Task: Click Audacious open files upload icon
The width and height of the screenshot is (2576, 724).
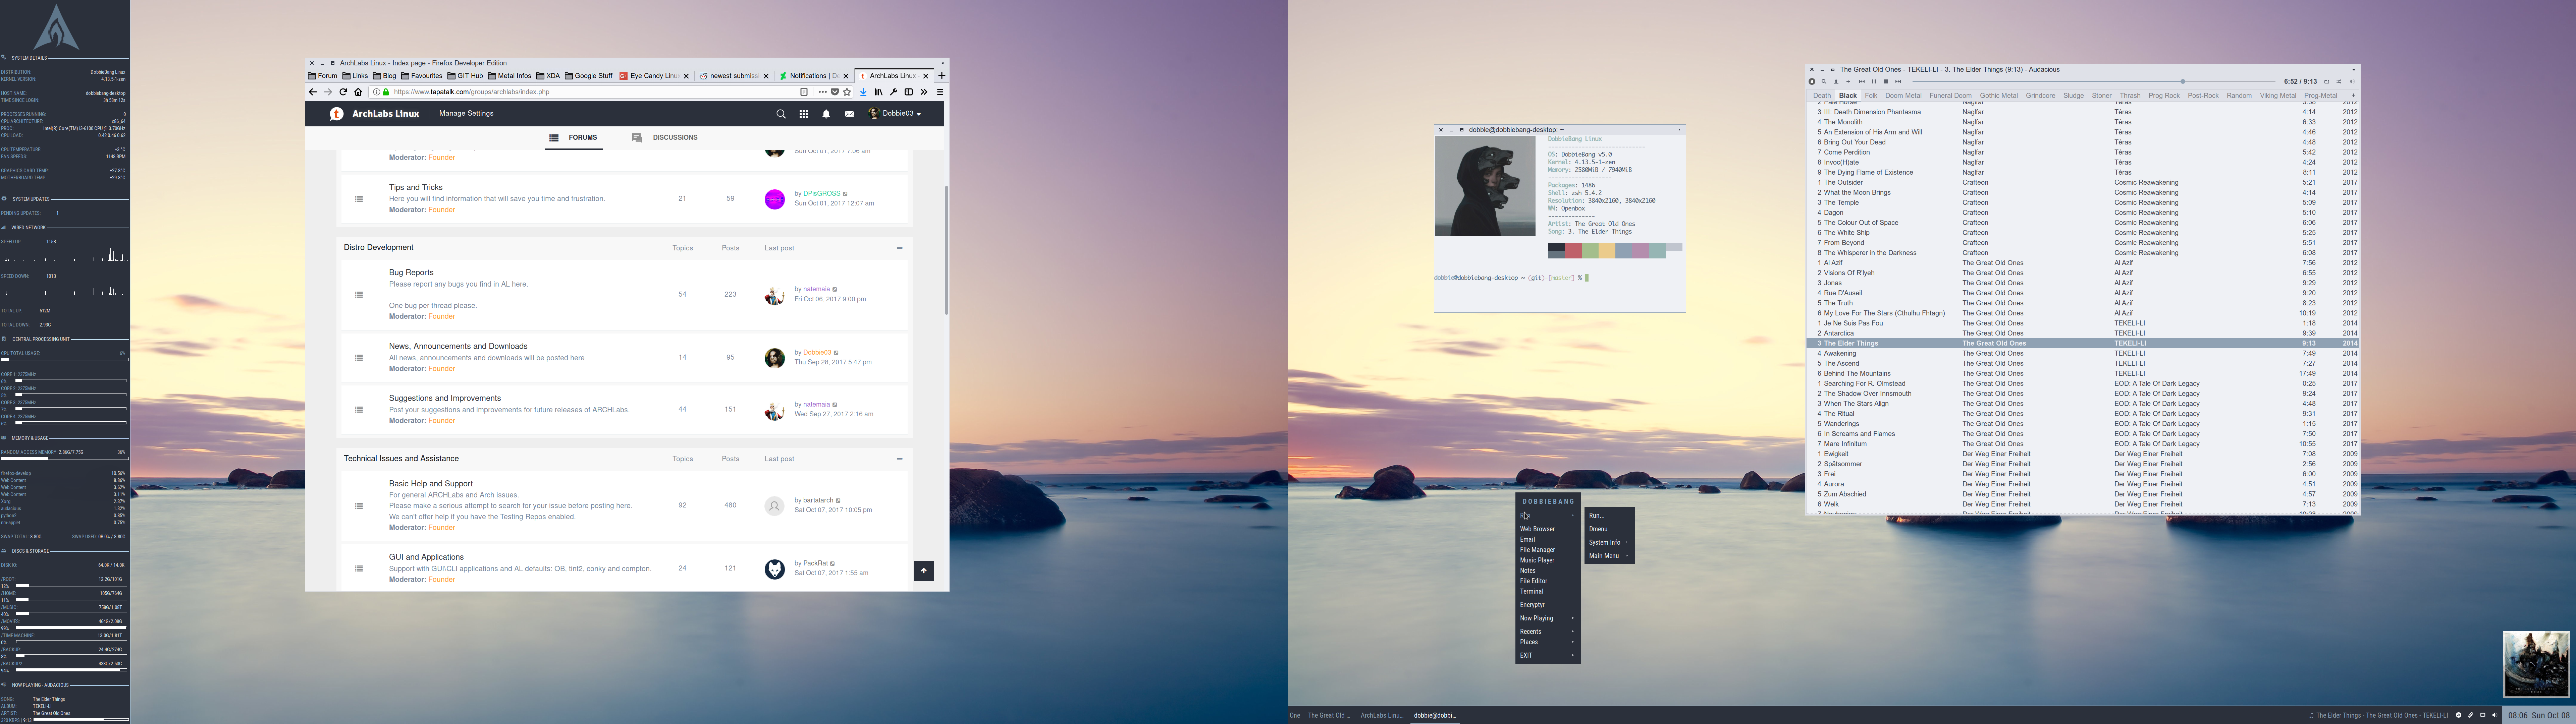Action: pyautogui.click(x=1836, y=82)
